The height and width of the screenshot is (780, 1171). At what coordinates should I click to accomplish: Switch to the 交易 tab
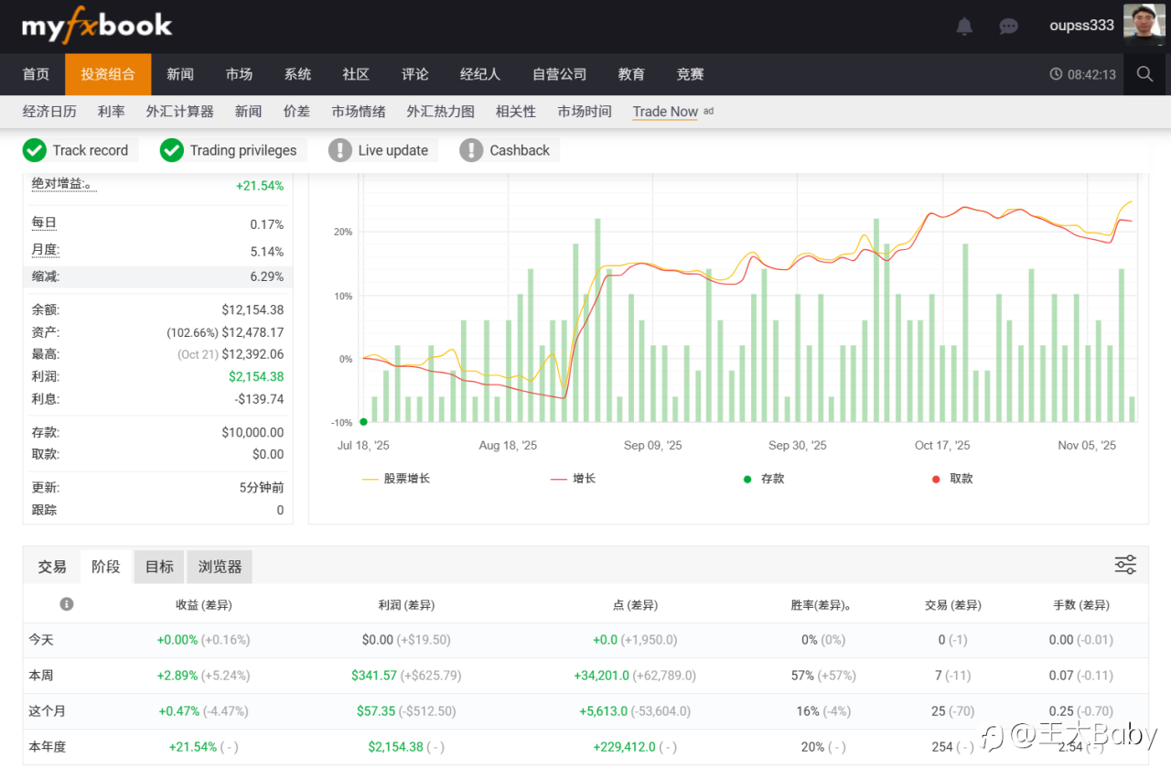tap(52, 567)
